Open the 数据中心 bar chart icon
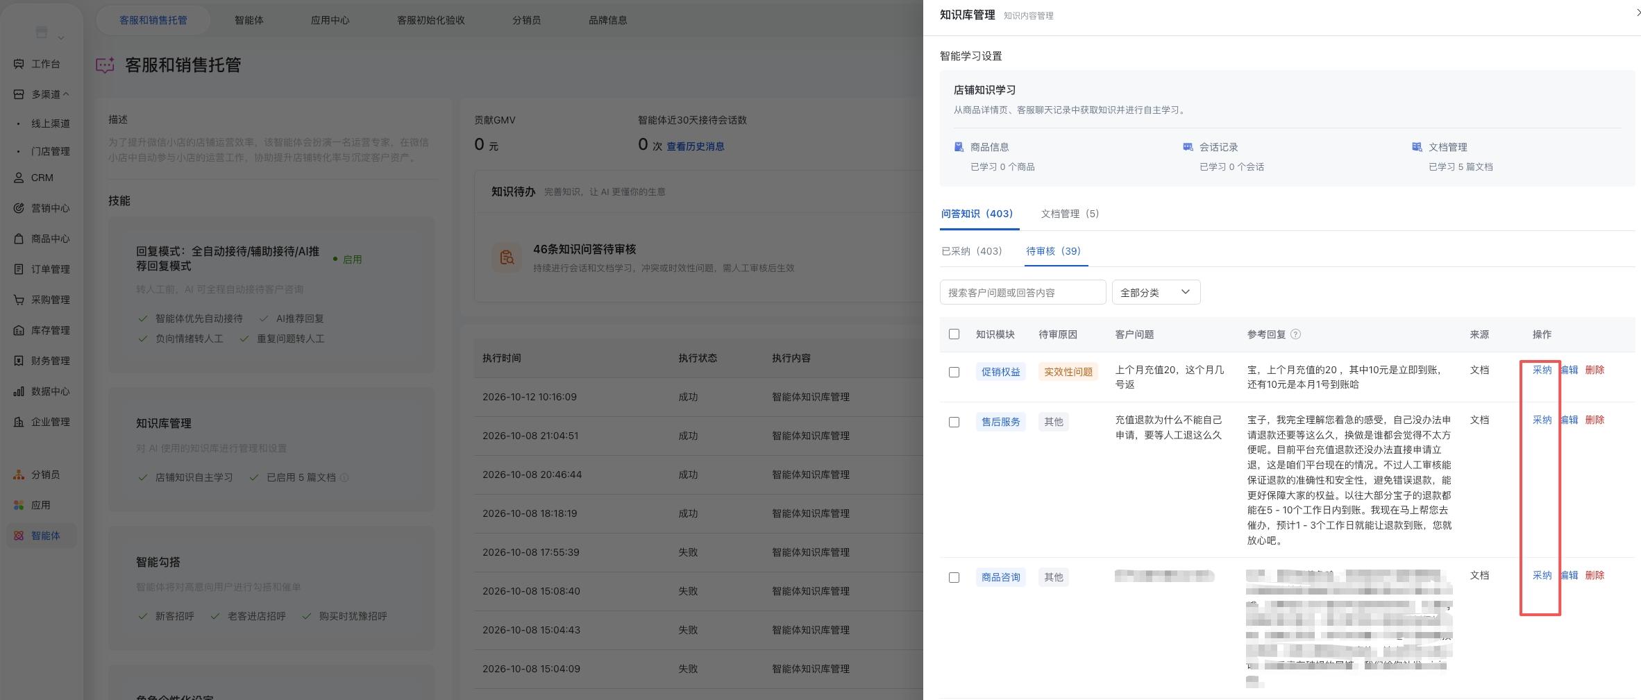Viewport: 1641px width, 700px height. 19,391
